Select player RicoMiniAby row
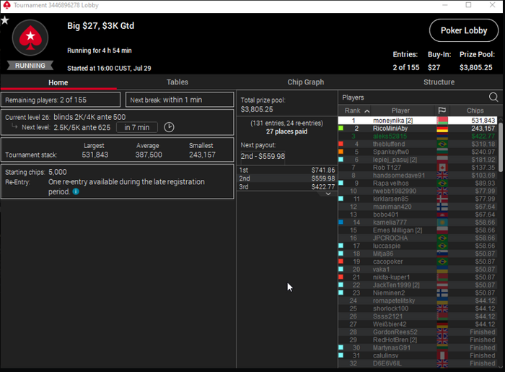 click(x=418, y=129)
